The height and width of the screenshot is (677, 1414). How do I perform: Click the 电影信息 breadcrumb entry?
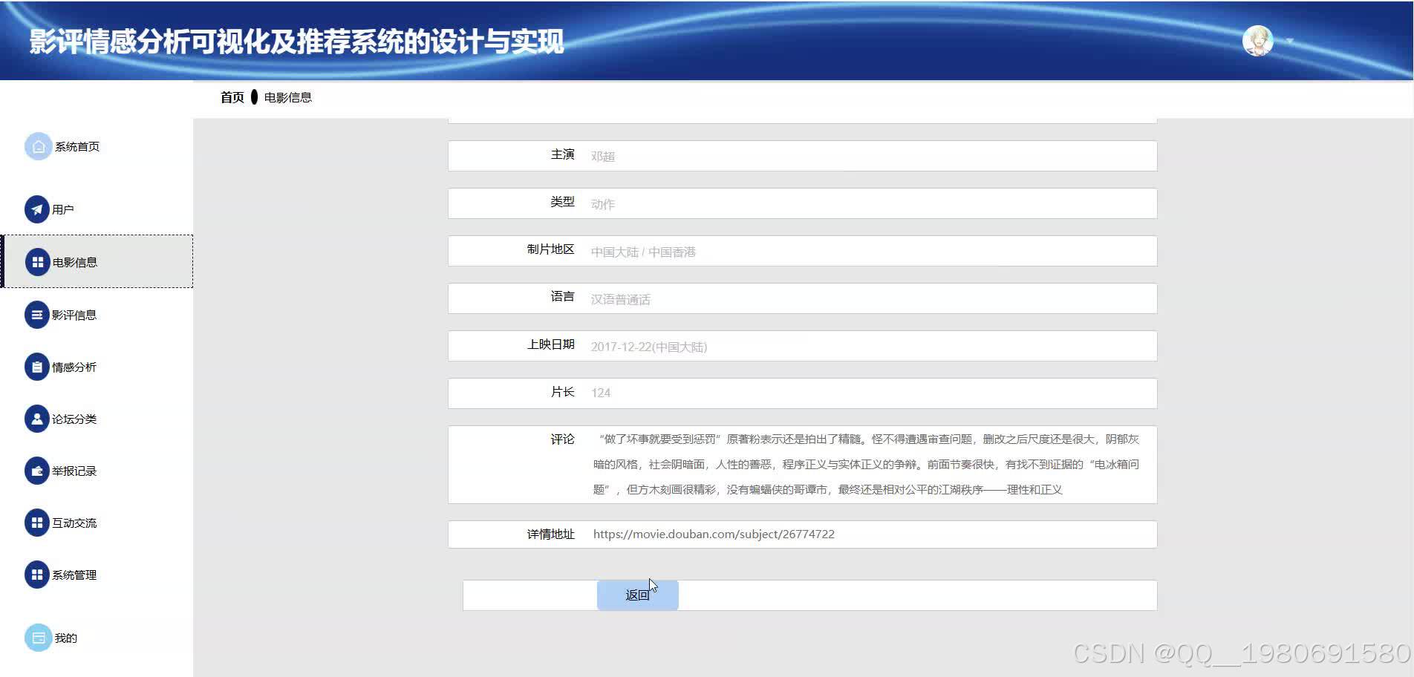[289, 97]
